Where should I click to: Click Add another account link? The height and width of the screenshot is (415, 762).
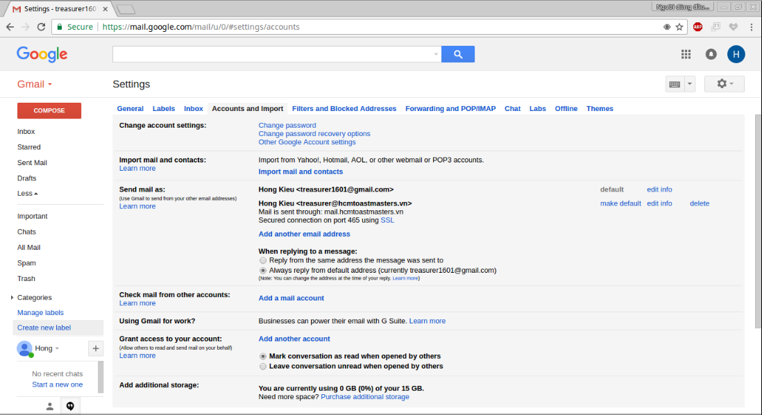coord(294,339)
